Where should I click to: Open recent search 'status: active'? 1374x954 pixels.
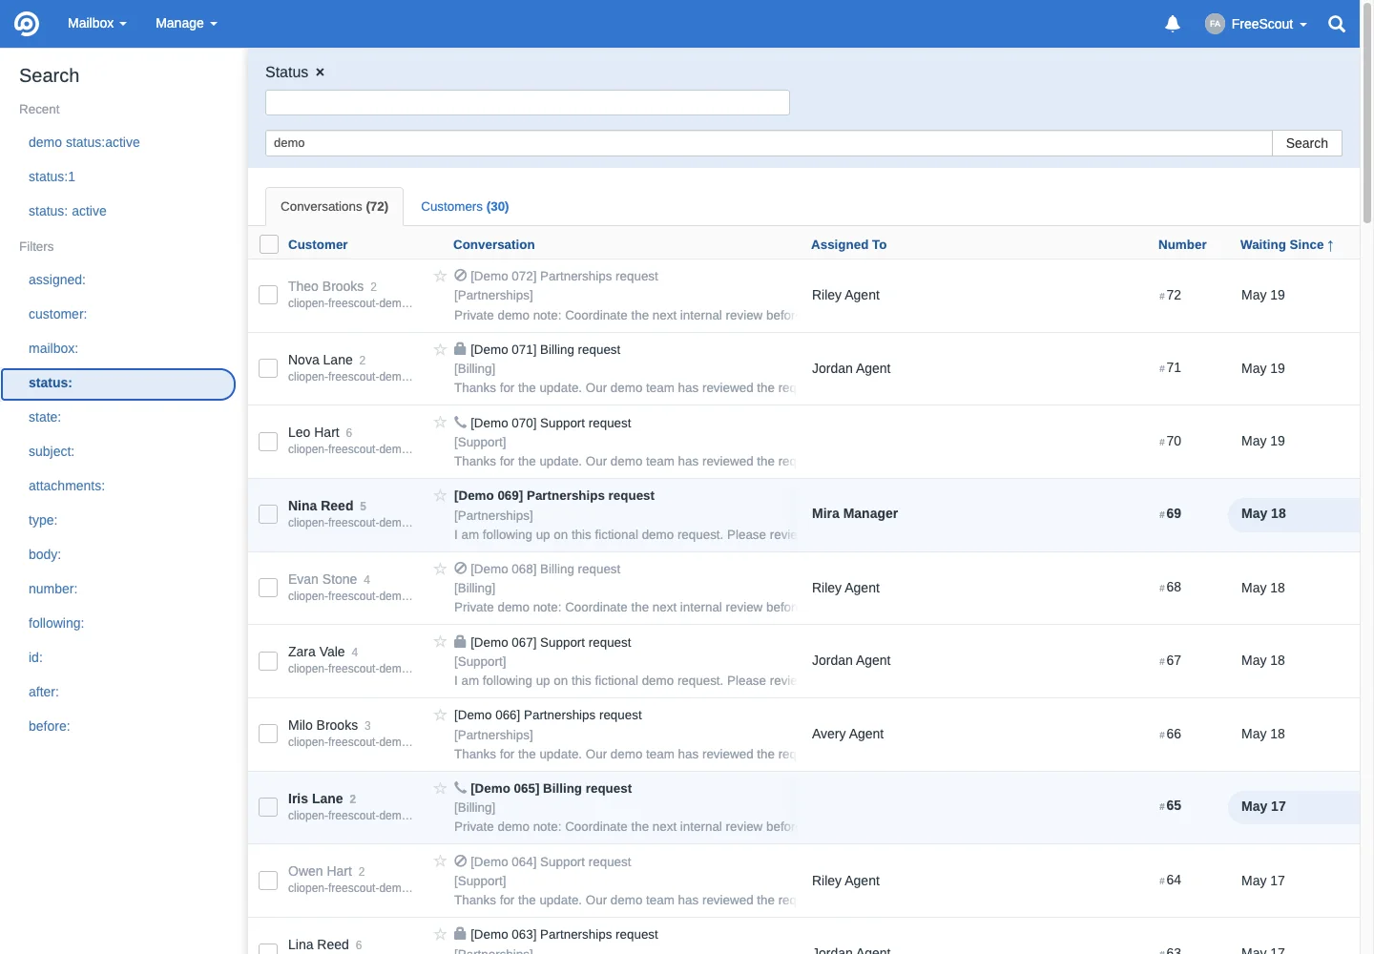tap(68, 211)
